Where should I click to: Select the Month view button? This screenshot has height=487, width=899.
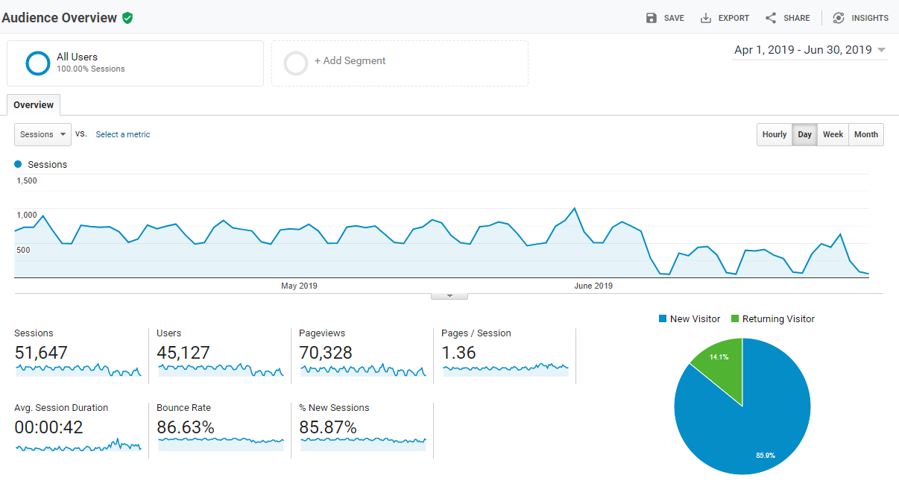(865, 134)
